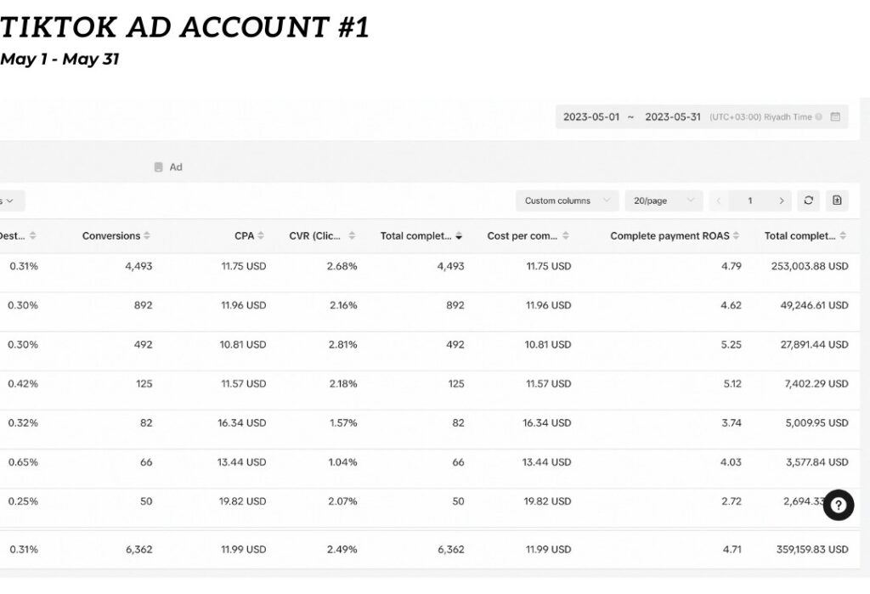Open the 20/page rows dropdown
The width and height of the screenshot is (870, 594).
pyautogui.click(x=664, y=201)
